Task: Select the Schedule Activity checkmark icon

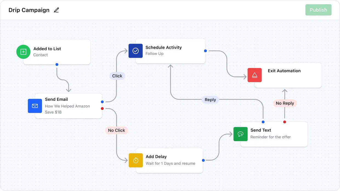Action: [x=135, y=51]
